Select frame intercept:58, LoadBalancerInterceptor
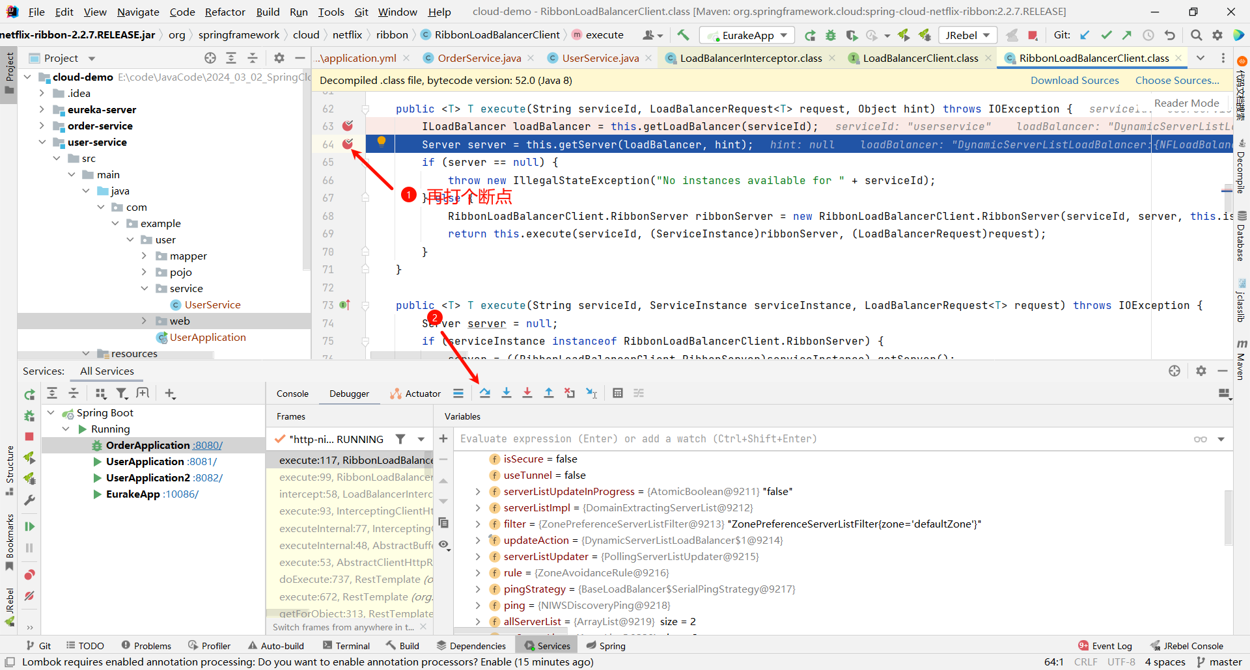Screen dimensions: 1250x670 point(355,494)
